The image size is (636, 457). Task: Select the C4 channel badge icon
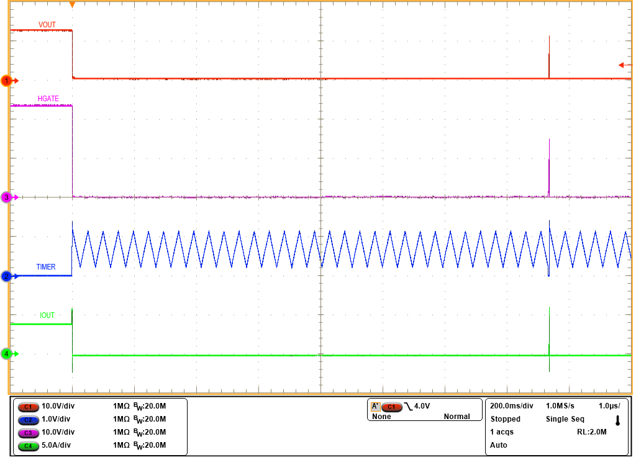(30, 446)
